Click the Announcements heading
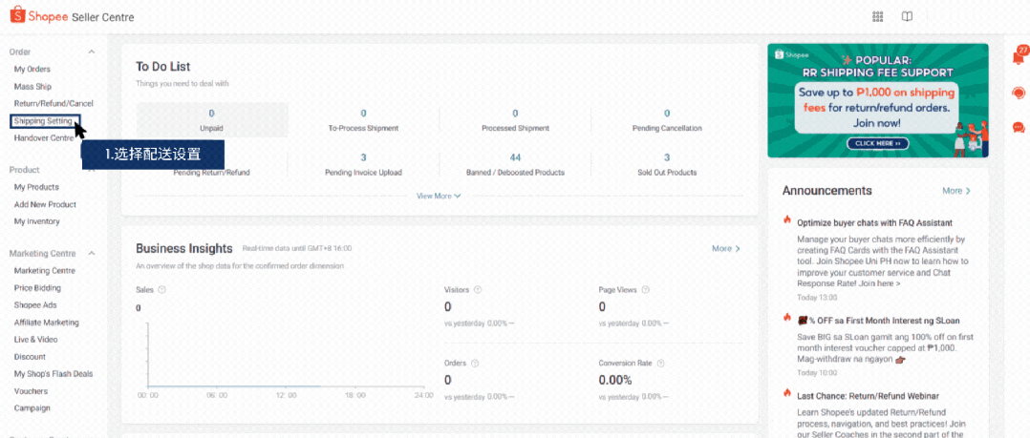Image resolution: width=1030 pixels, height=438 pixels. pyautogui.click(x=827, y=191)
